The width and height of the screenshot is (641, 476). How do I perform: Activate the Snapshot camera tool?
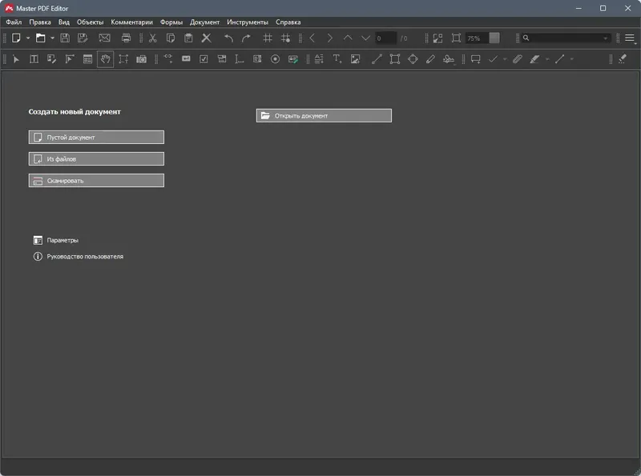142,58
